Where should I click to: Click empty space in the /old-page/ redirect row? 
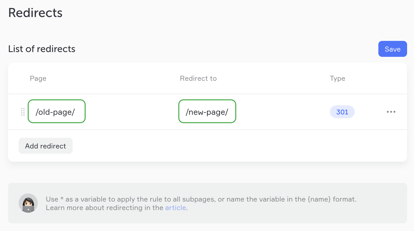(279, 112)
